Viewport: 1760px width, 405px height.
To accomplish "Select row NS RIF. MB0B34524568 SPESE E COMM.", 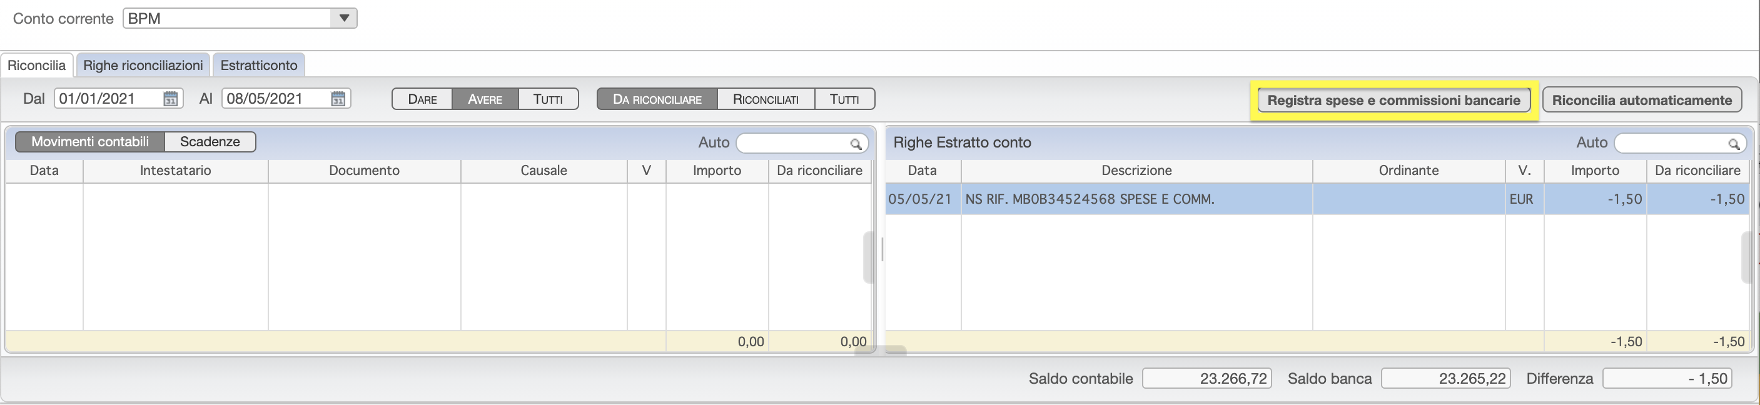I will click(x=1317, y=199).
